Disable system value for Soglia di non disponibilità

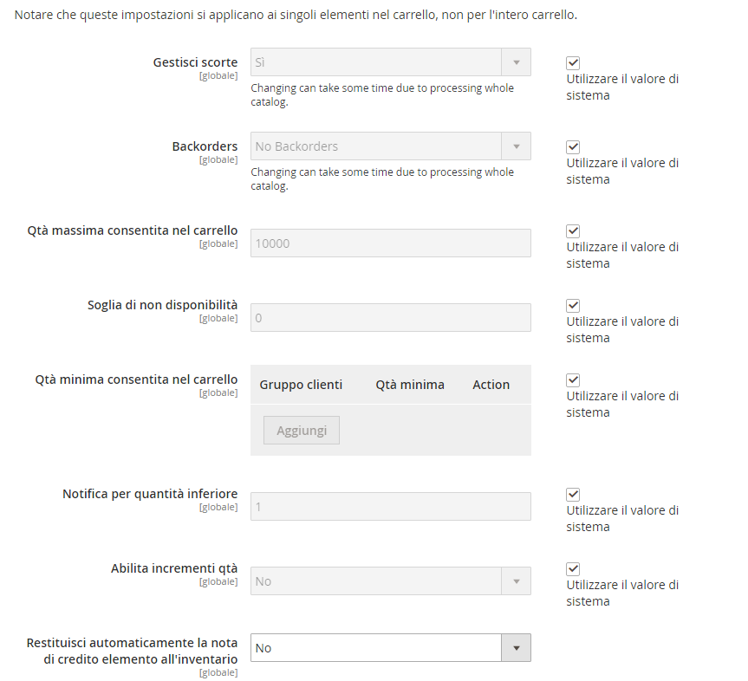573,305
